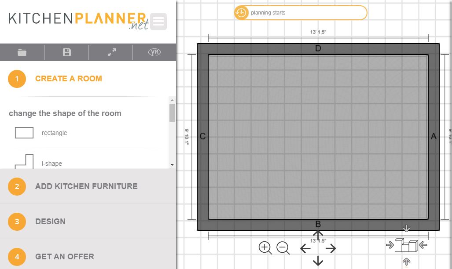Expand the Get an Offer step
The width and height of the screenshot is (452, 269).
point(64,257)
